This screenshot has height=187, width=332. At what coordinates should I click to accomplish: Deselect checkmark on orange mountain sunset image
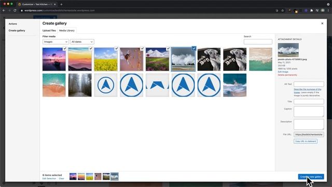(91, 48)
